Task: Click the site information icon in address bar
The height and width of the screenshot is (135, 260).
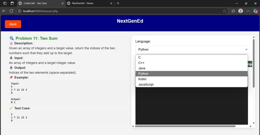Action: [20, 11]
